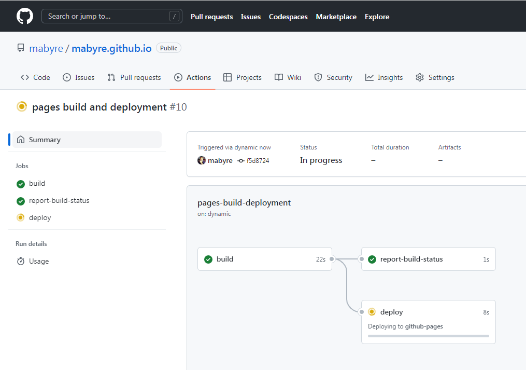Click the green check for sidebar report-build-status job
This screenshot has width=526, height=370.
click(x=20, y=201)
